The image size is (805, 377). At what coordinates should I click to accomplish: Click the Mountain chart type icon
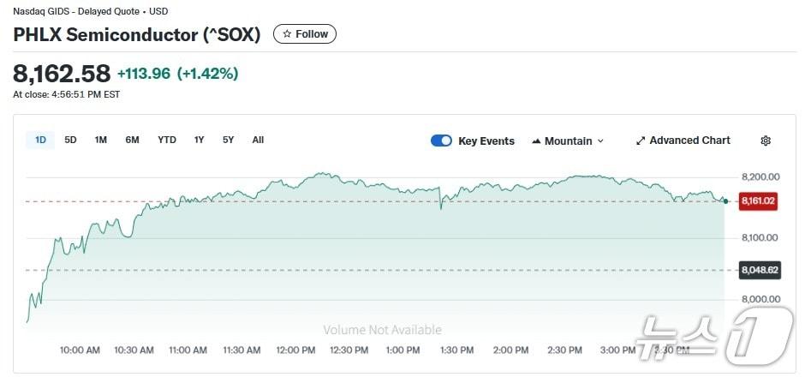coord(536,141)
